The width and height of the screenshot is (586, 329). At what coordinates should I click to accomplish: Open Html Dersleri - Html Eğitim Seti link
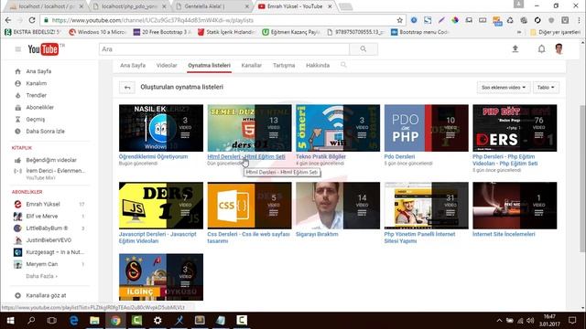tap(246, 156)
